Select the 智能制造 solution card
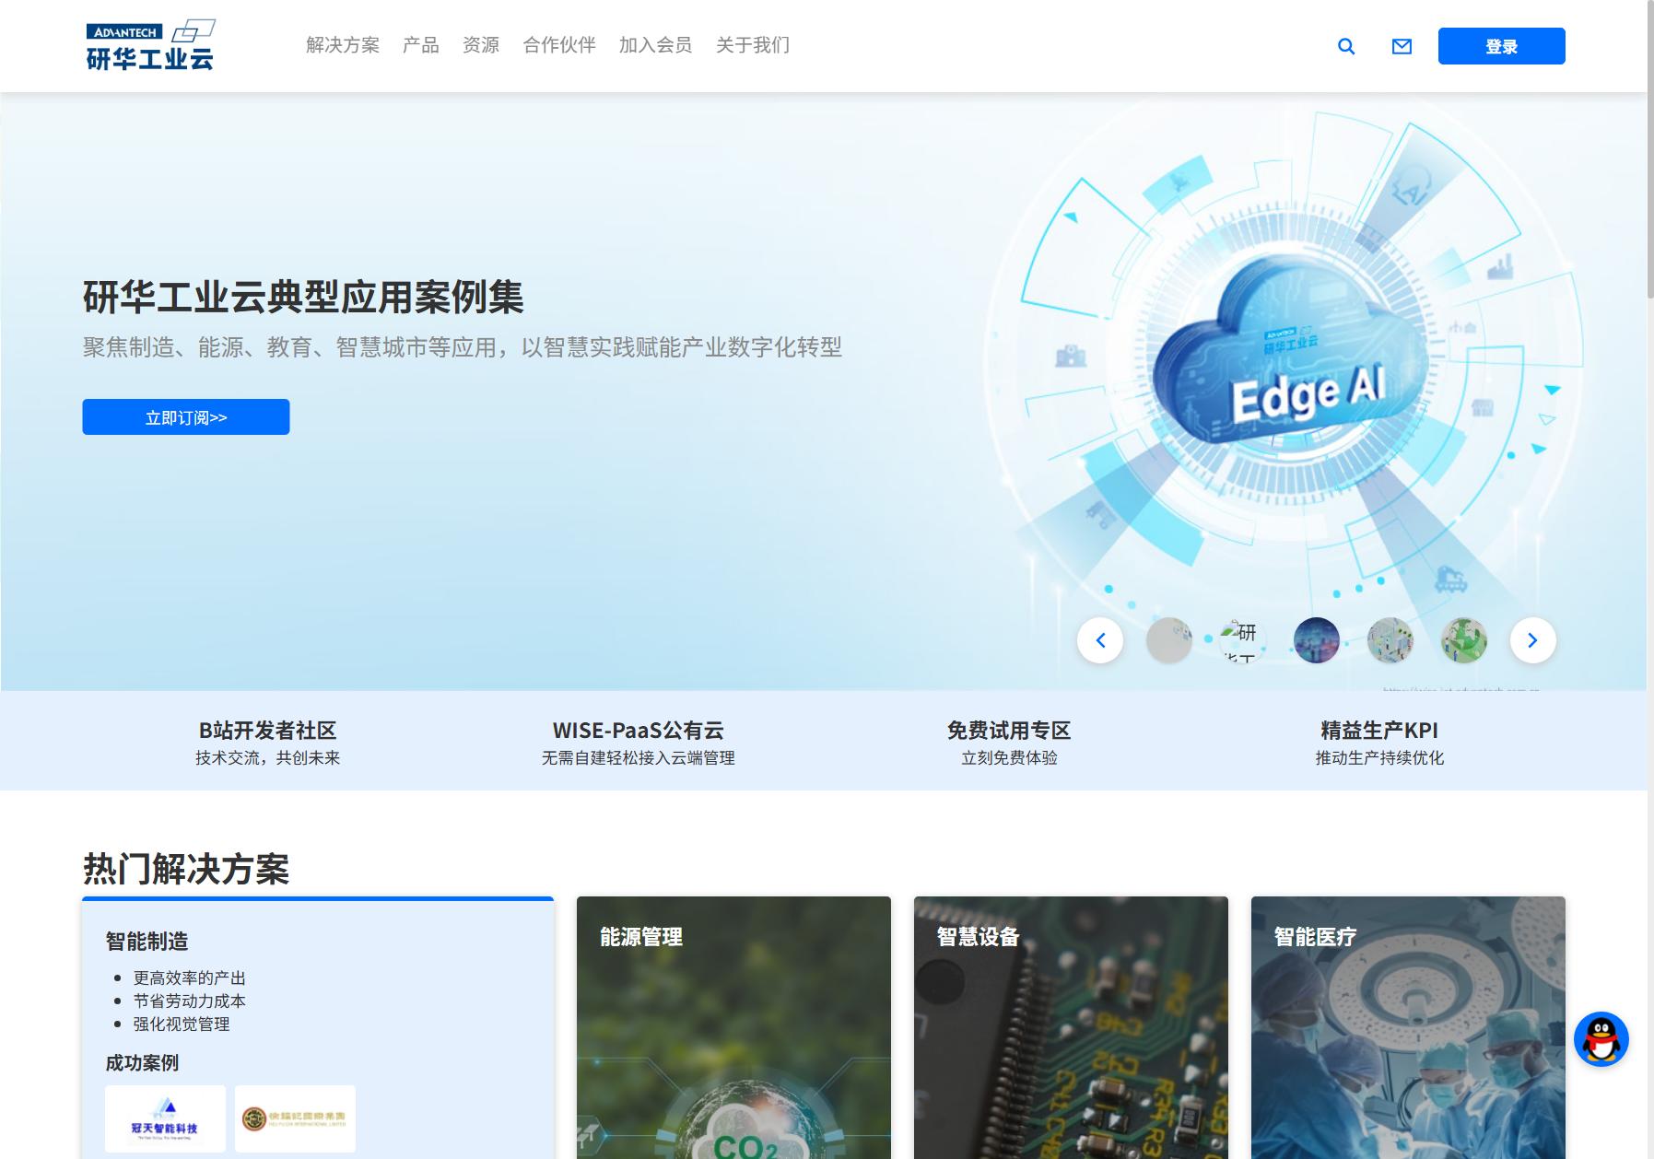1654x1159 pixels. click(318, 1027)
